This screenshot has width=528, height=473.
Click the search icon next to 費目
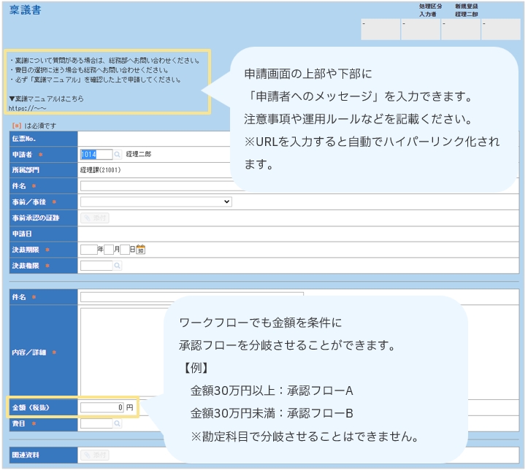tap(118, 423)
